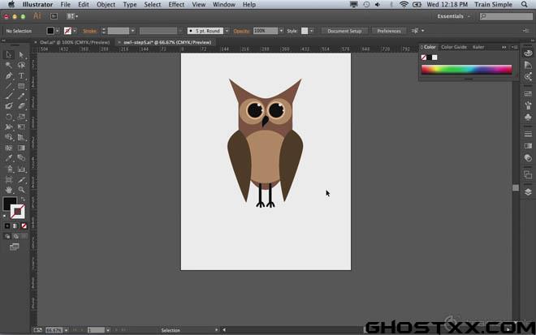Open the Opacity value dropdown
This screenshot has width=536, height=335.
pyautogui.click(x=281, y=31)
